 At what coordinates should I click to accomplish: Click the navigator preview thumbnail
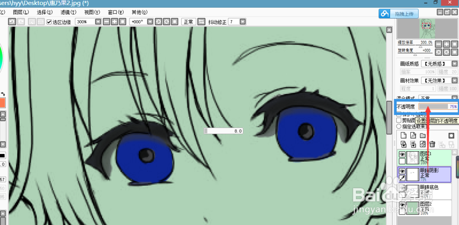click(x=428, y=29)
